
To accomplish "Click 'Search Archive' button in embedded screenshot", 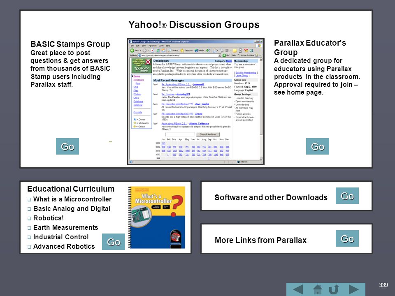I will click(208, 134).
